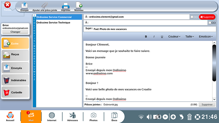Image resolution: width=219 pixels, height=123 pixels.
Task: Open the Reçus inbox folder
Action: pyautogui.click(x=15, y=55)
